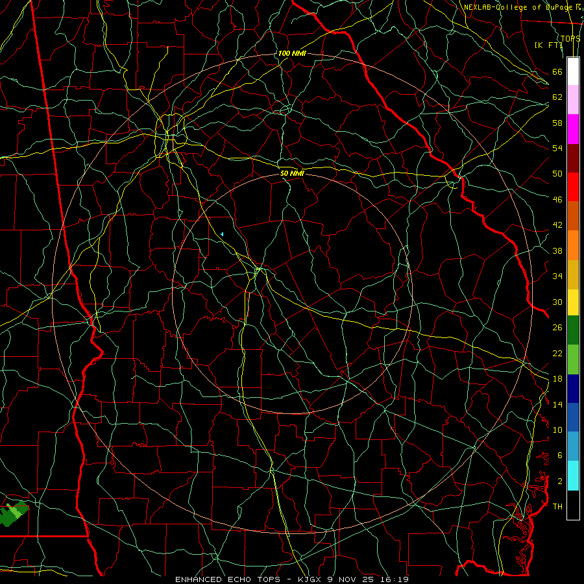Click the "100 NMI" range ring label
Screen dimensions: 584x584
click(x=291, y=53)
